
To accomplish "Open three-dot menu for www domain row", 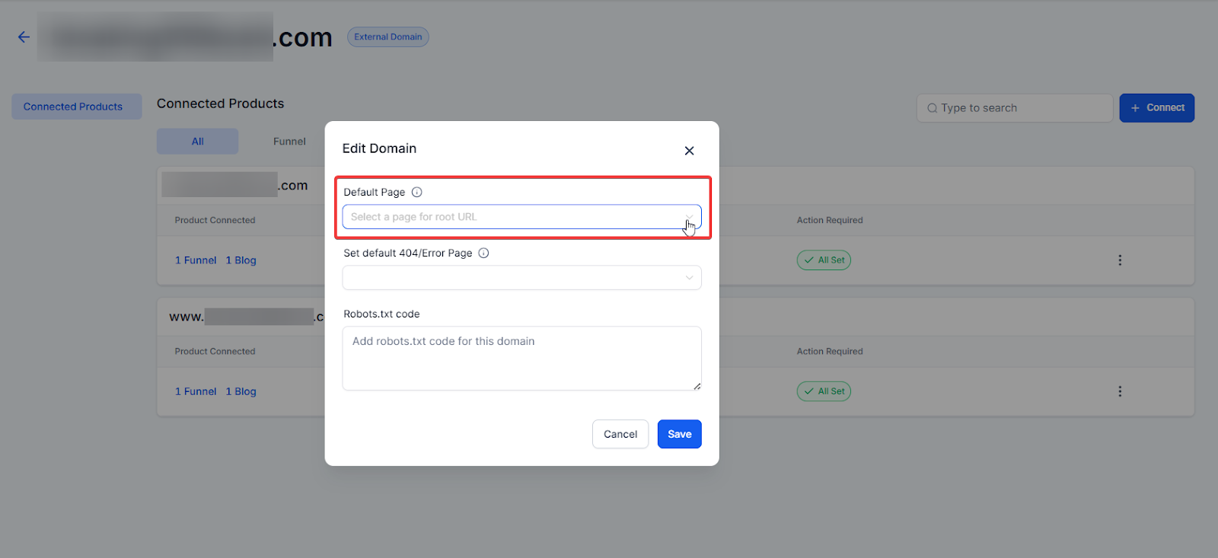I will click(1119, 391).
